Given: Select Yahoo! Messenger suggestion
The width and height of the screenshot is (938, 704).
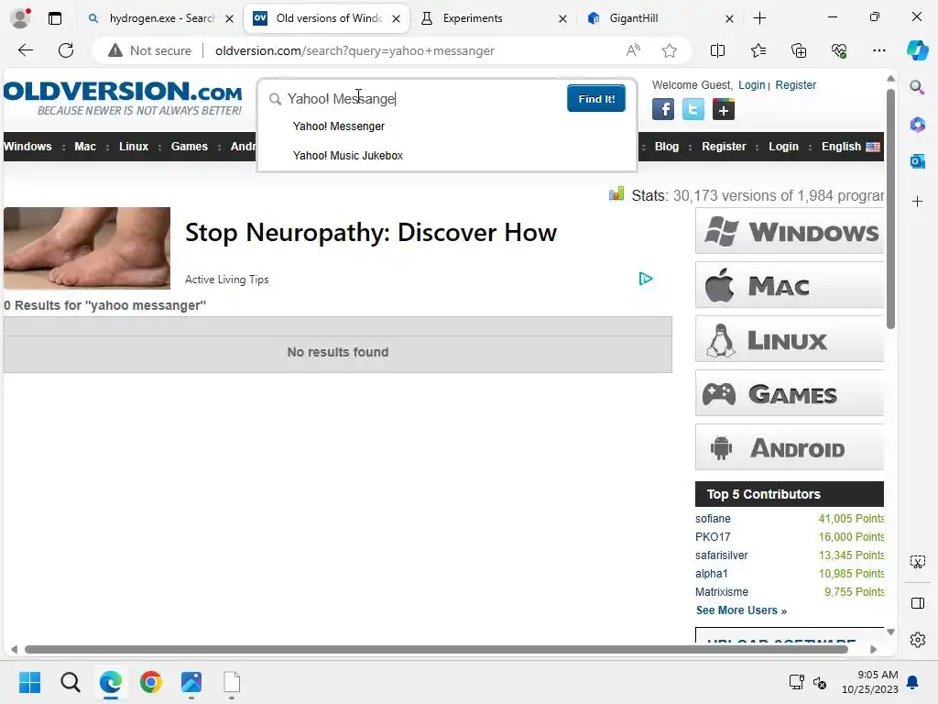Looking at the screenshot, I should click(x=339, y=126).
